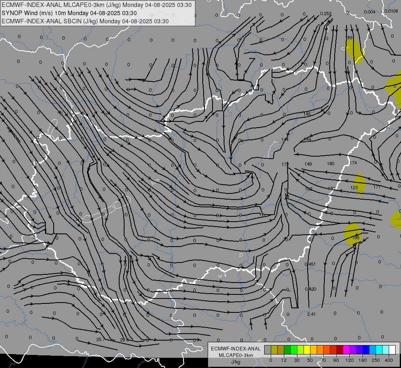Screen dimensions: 401x368
Task: Click the legend tick value 12
Action: coord(284,360)
